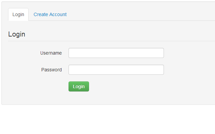The image size is (215, 134).
Task: Select the text box beside Password
Action: tap(116, 70)
